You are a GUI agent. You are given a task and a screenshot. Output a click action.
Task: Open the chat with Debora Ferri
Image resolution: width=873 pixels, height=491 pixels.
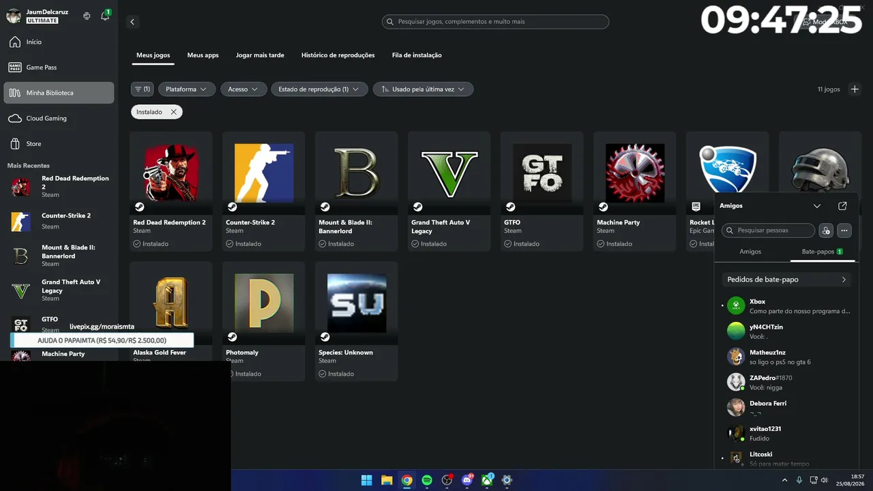pos(787,408)
